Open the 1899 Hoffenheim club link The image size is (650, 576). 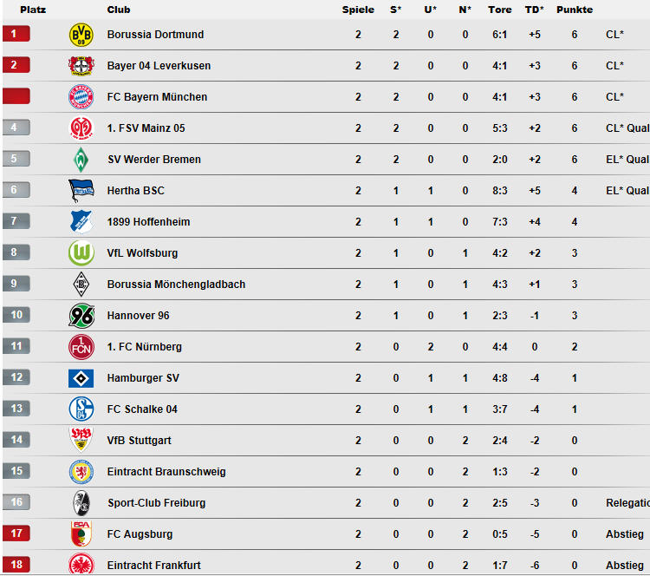[148, 222]
